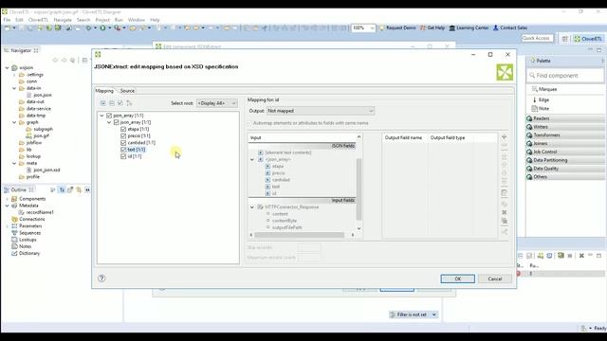Viewport: 607px width, 341px height.
Task: Open the CloverETL menu
Action: [x=38, y=20]
